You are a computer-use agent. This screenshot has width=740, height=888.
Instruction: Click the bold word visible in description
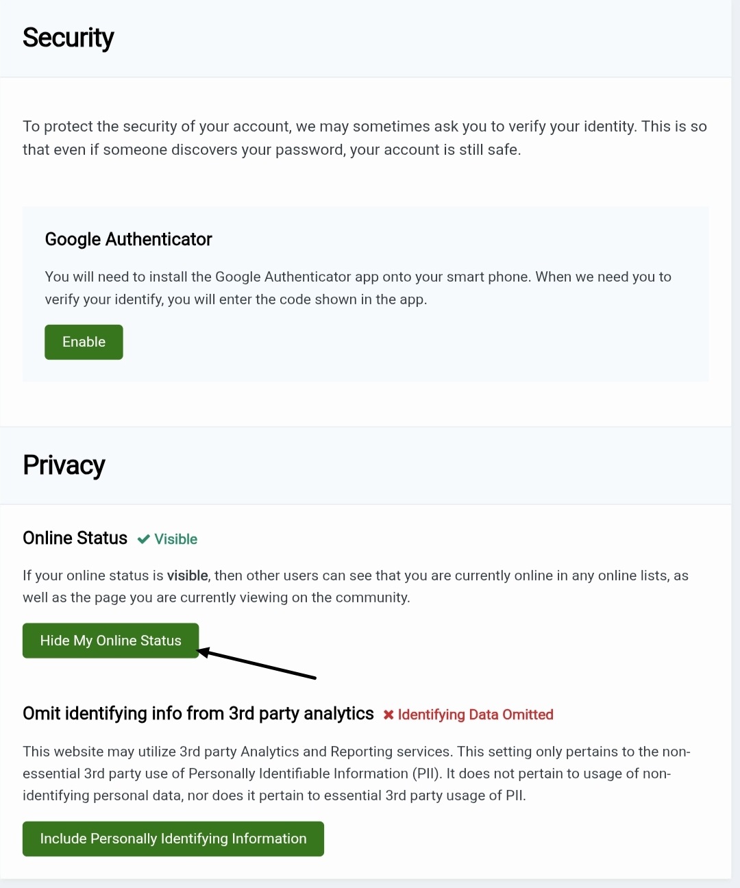(187, 576)
